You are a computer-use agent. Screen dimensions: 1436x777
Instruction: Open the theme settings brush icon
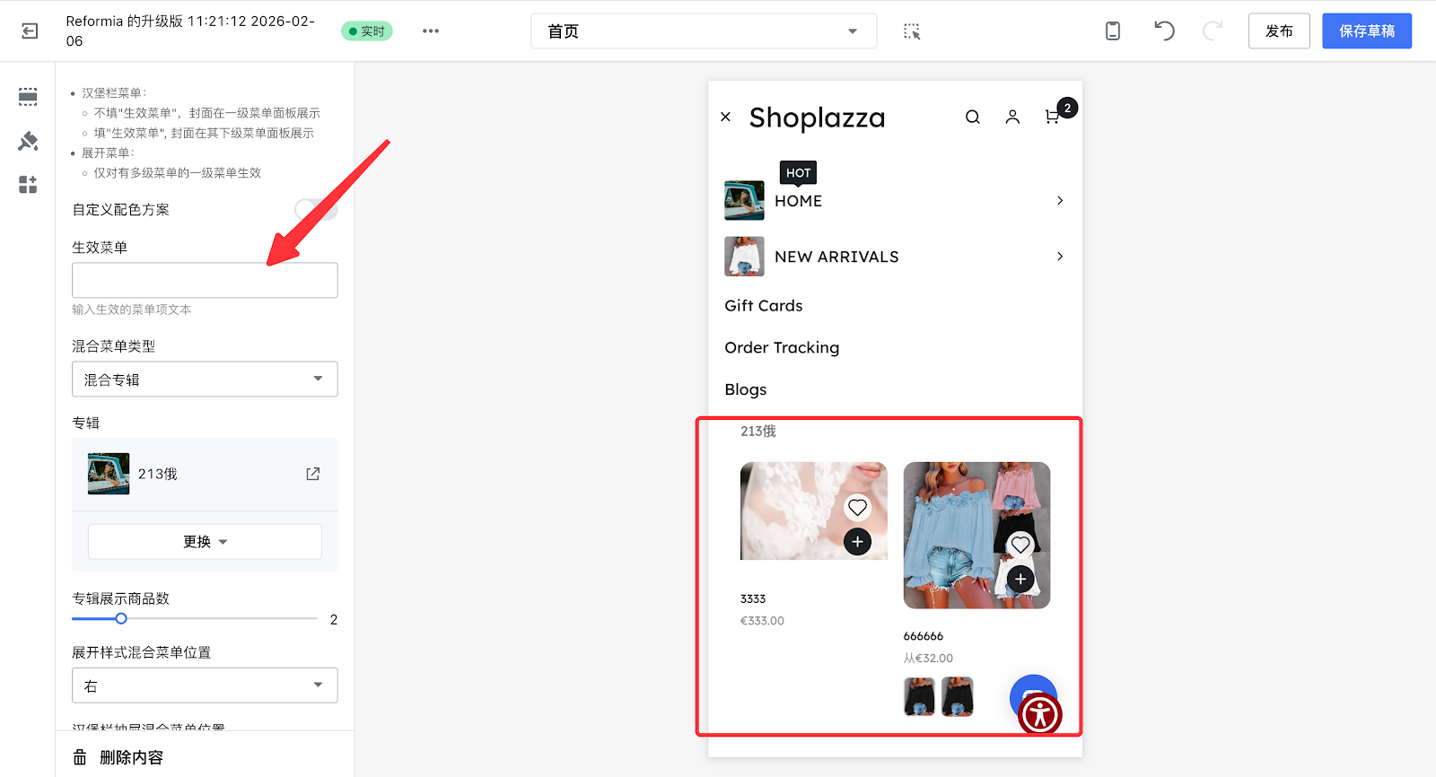point(28,141)
